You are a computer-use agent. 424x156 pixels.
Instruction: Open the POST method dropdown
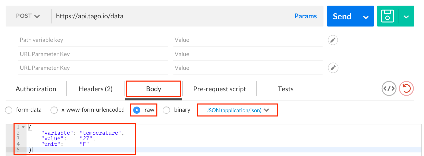point(28,16)
